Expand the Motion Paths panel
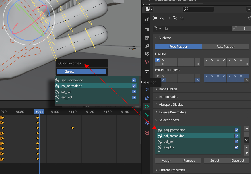This screenshot has height=174, width=251. point(156,96)
